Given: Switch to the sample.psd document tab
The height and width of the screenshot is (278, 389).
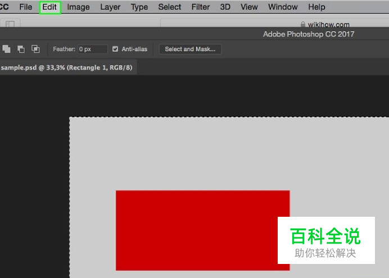Looking at the screenshot, I should point(66,67).
